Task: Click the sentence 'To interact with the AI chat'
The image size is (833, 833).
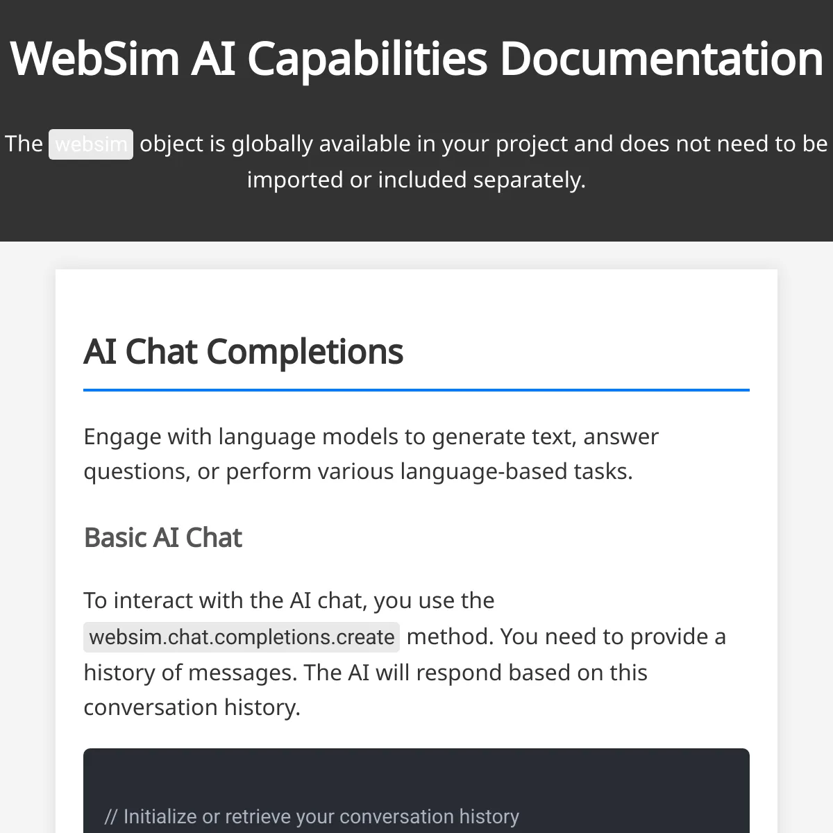Action: 289,600
